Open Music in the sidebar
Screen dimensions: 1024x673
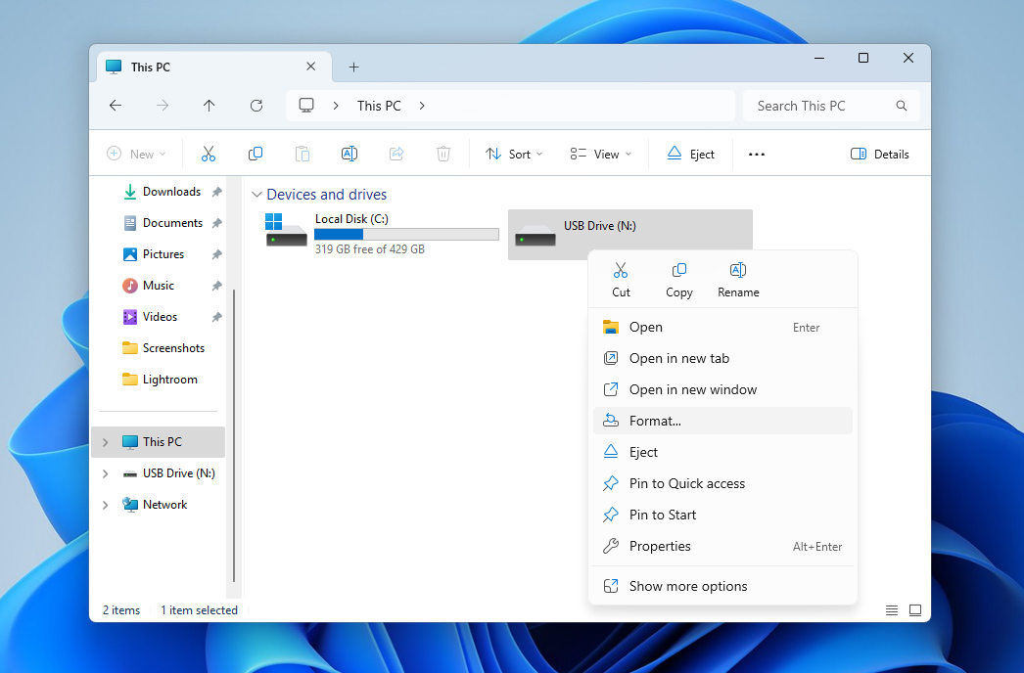[x=158, y=286]
